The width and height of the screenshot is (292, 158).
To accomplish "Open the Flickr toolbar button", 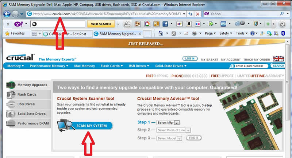I will tap(197, 24).
